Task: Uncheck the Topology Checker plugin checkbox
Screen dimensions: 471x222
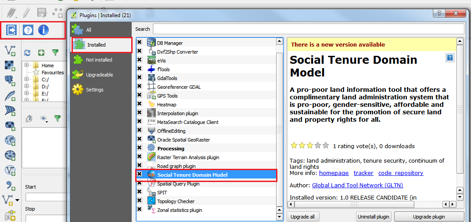Action: click(x=140, y=200)
